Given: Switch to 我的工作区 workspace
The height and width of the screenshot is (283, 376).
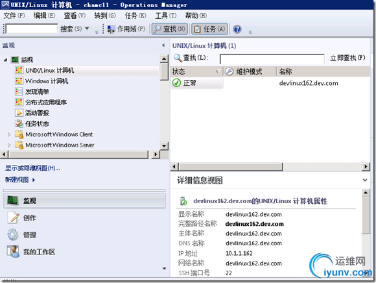Looking at the screenshot, I should pos(39,252).
